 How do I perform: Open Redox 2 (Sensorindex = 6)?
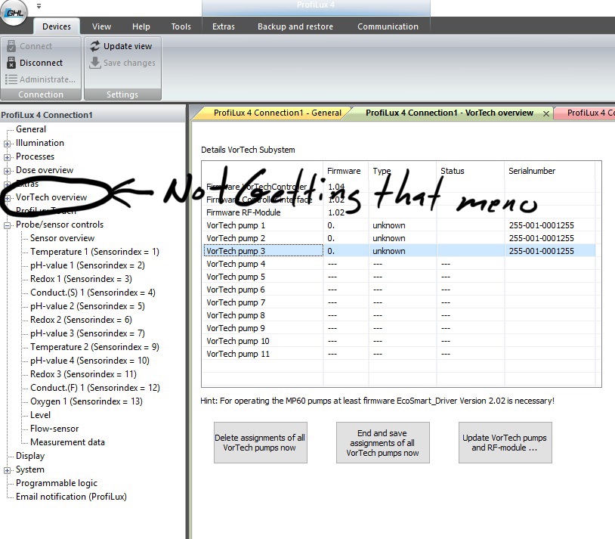(81, 320)
